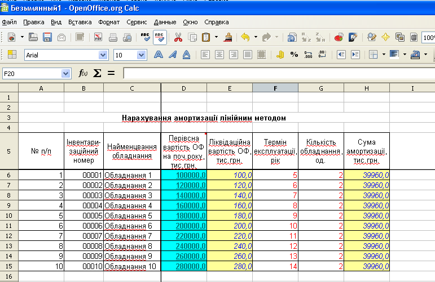The height and width of the screenshot is (282, 435).
Task: Open the Правка menu
Action: 34,22
